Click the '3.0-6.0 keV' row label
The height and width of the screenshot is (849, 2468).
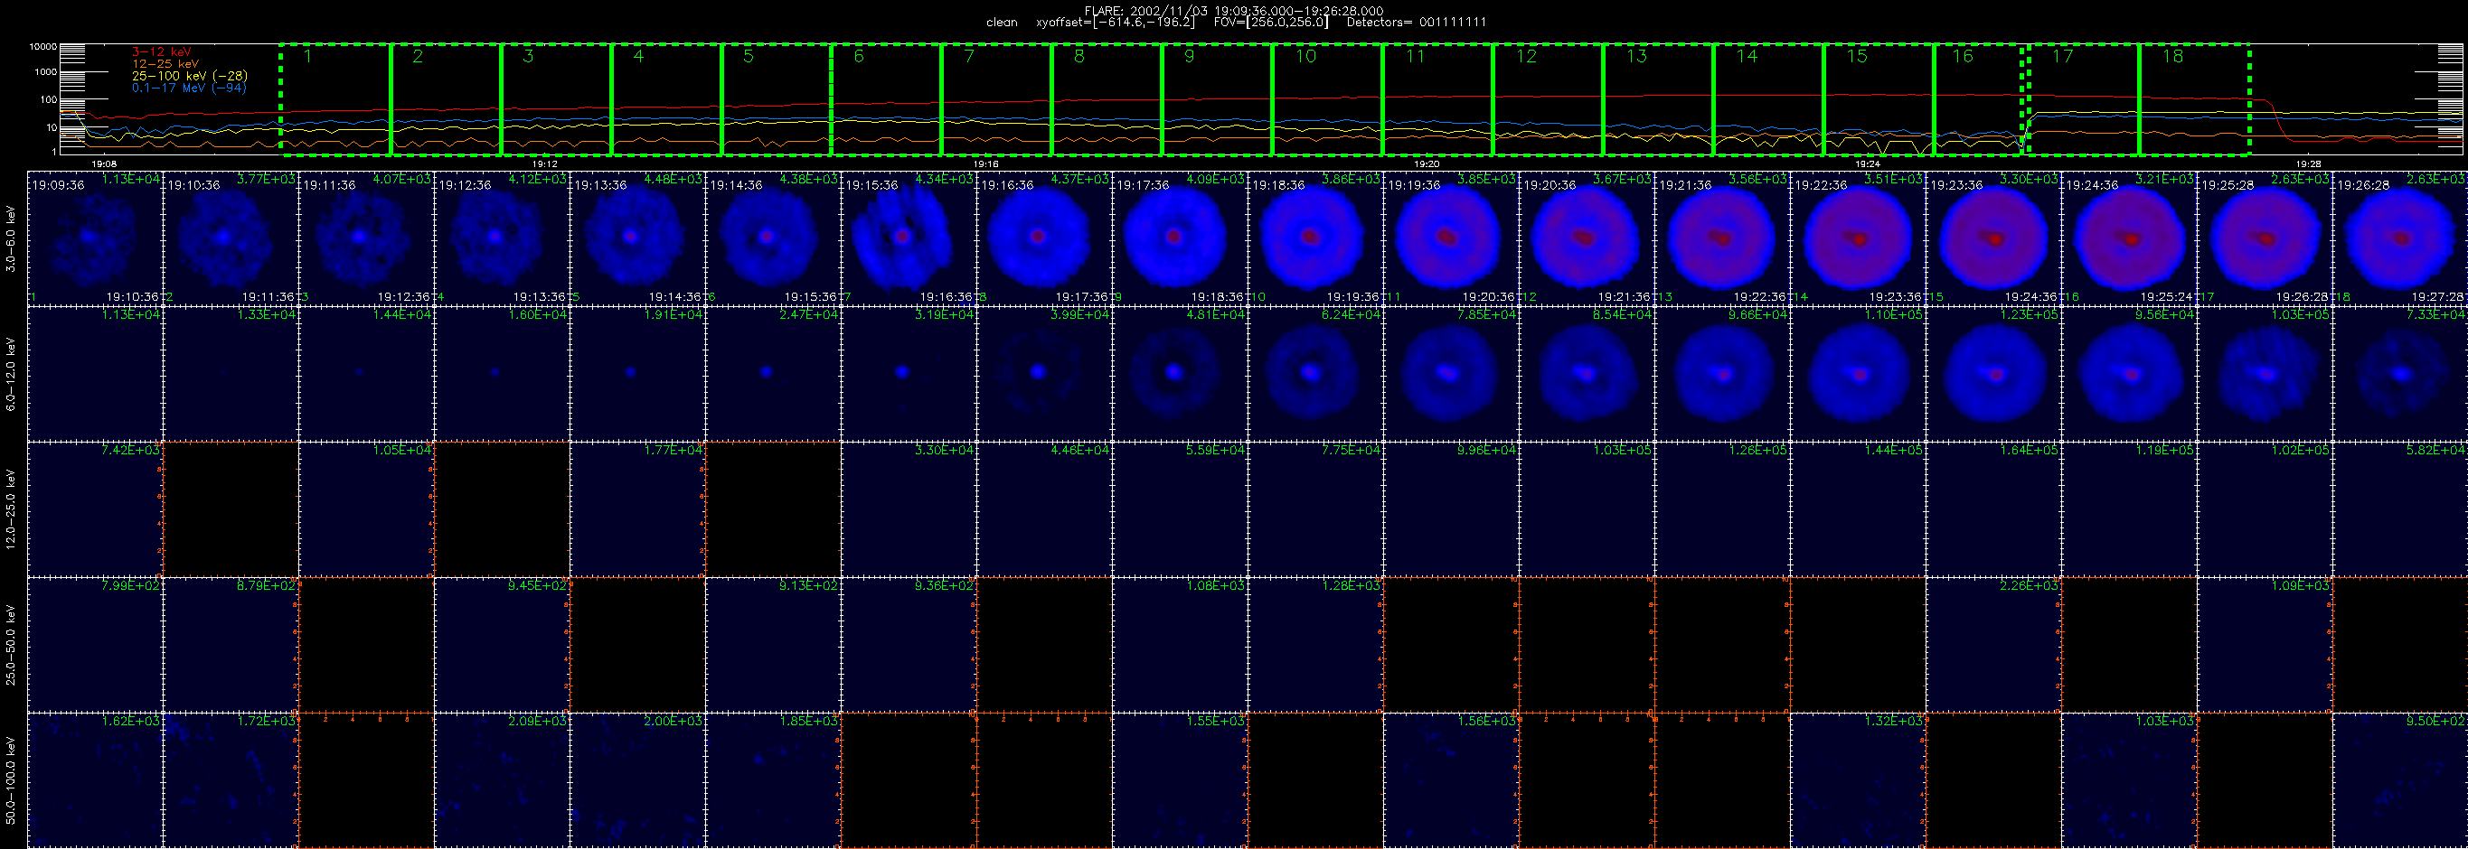pyautogui.click(x=11, y=238)
